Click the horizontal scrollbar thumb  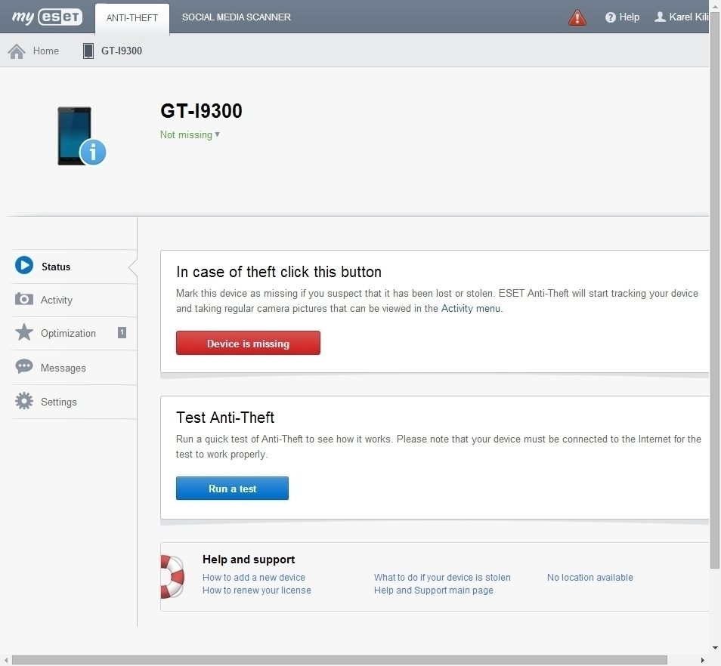coord(339,660)
